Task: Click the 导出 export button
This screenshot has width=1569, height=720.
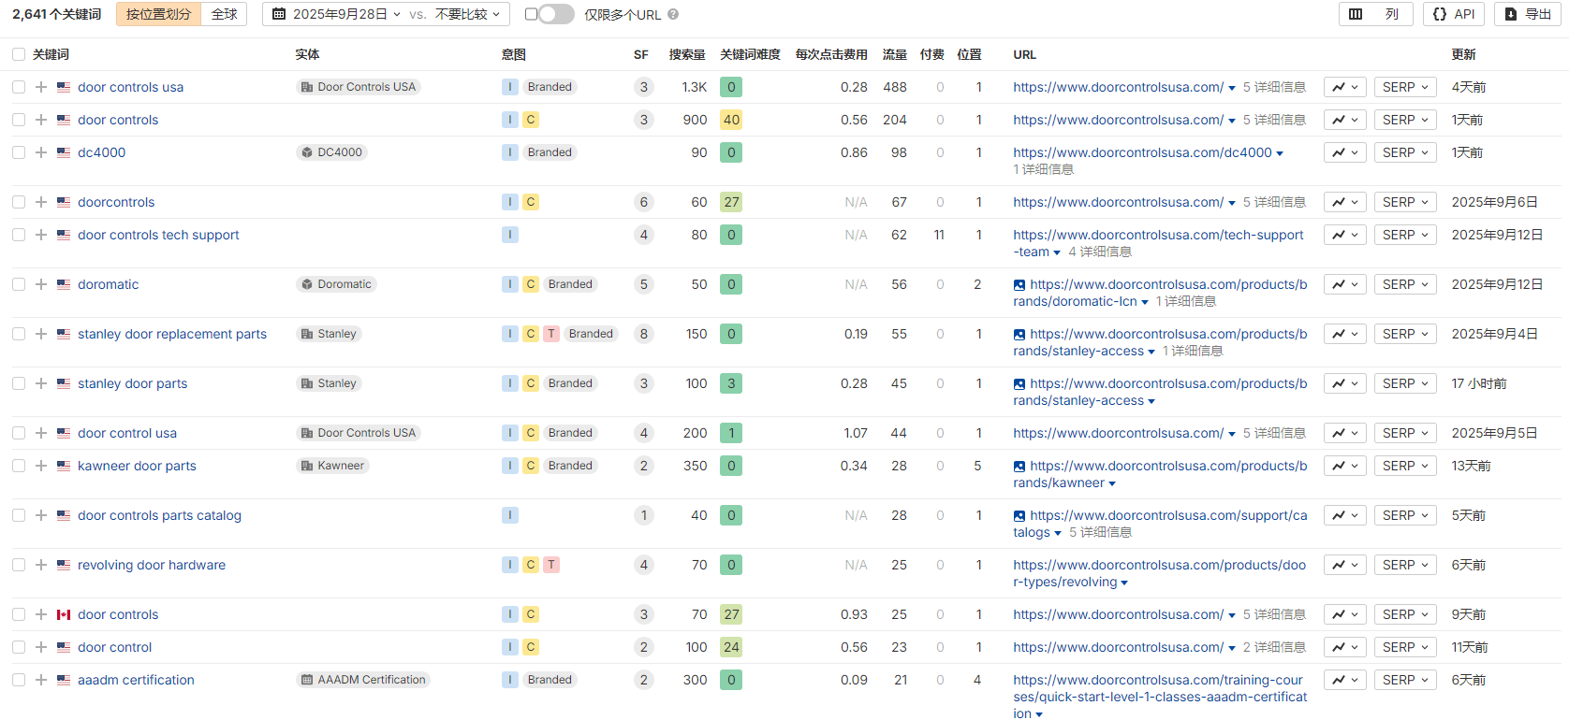Action: coord(1528,14)
